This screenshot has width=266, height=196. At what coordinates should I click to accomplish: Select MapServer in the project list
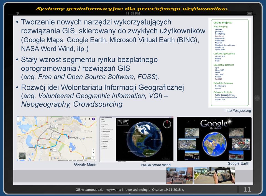[x=220, y=47]
